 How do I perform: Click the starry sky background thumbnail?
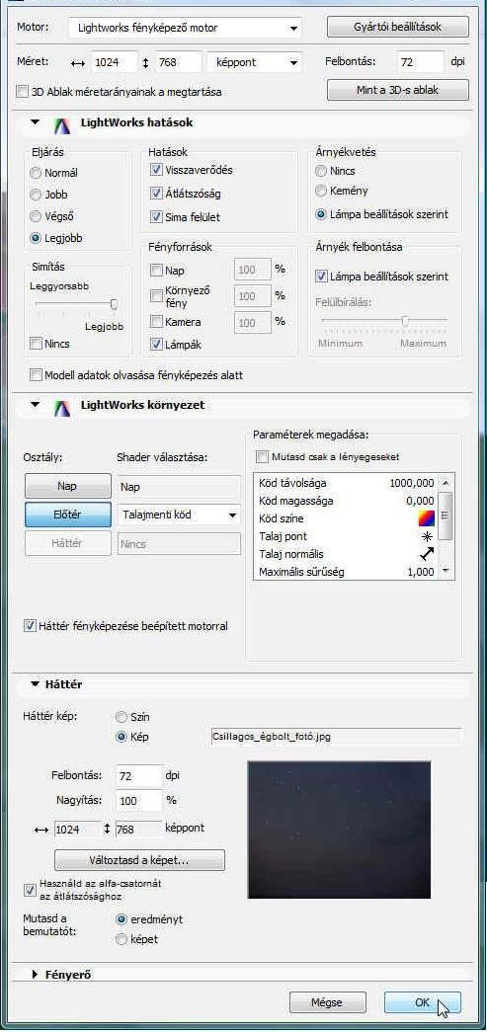tap(339, 830)
